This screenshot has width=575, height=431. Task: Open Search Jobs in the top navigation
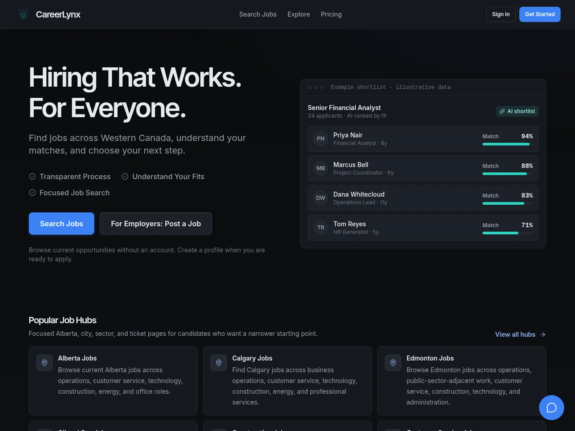(x=258, y=14)
